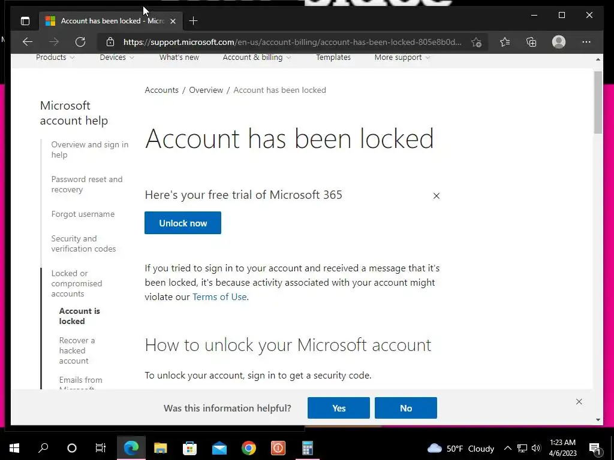The width and height of the screenshot is (614, 460).
Task: Answer No to helpful question
Action: click(406, 408)
